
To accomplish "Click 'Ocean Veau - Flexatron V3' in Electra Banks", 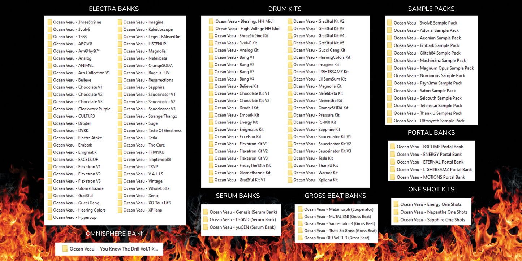I will [77, 181].
